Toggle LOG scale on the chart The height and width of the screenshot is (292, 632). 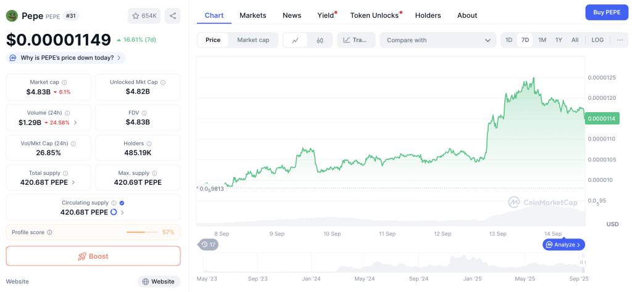[x=597, y=40]
